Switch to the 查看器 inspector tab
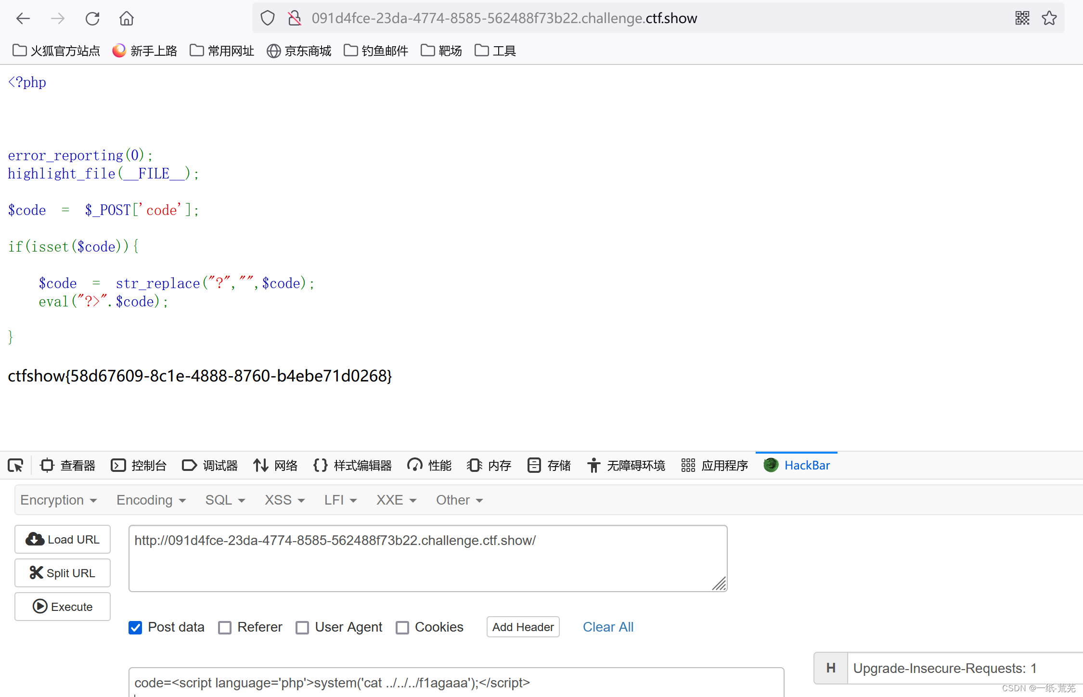Screen dimensions: 1083x697 click(x=68, y=466)
